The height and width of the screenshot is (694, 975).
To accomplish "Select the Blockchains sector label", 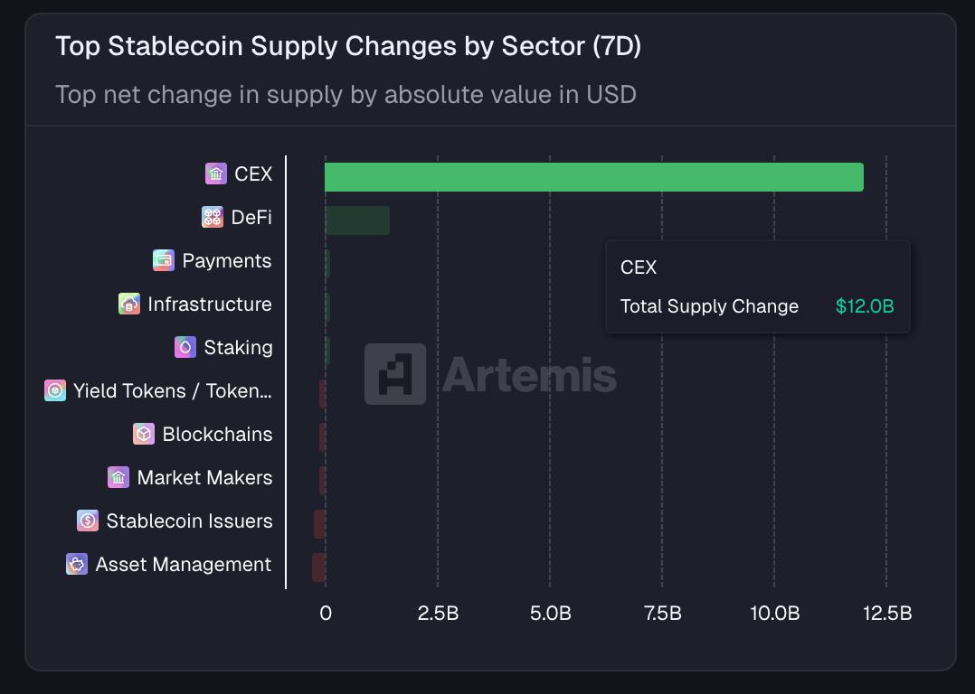I will pyautogui.click(x=217, y=434).
